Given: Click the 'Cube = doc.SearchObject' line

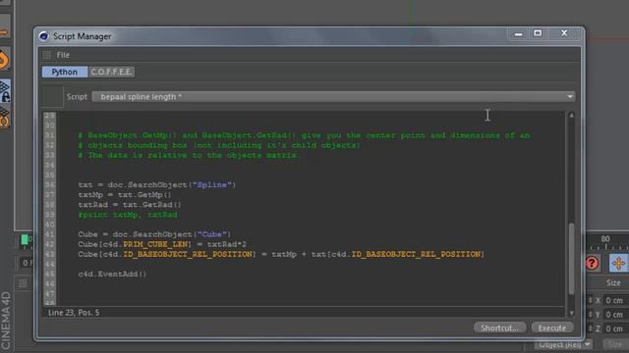Looking at the screenshot, I should (154, 234).
